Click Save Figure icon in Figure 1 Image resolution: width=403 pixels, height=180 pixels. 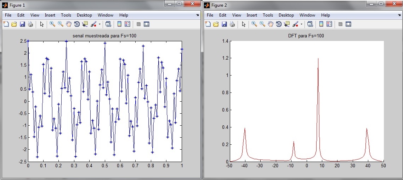coord(22,24)
